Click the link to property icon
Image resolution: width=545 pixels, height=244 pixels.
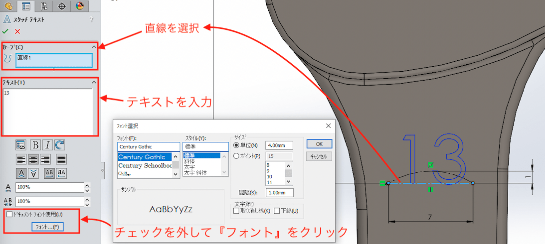pos(20,145)
